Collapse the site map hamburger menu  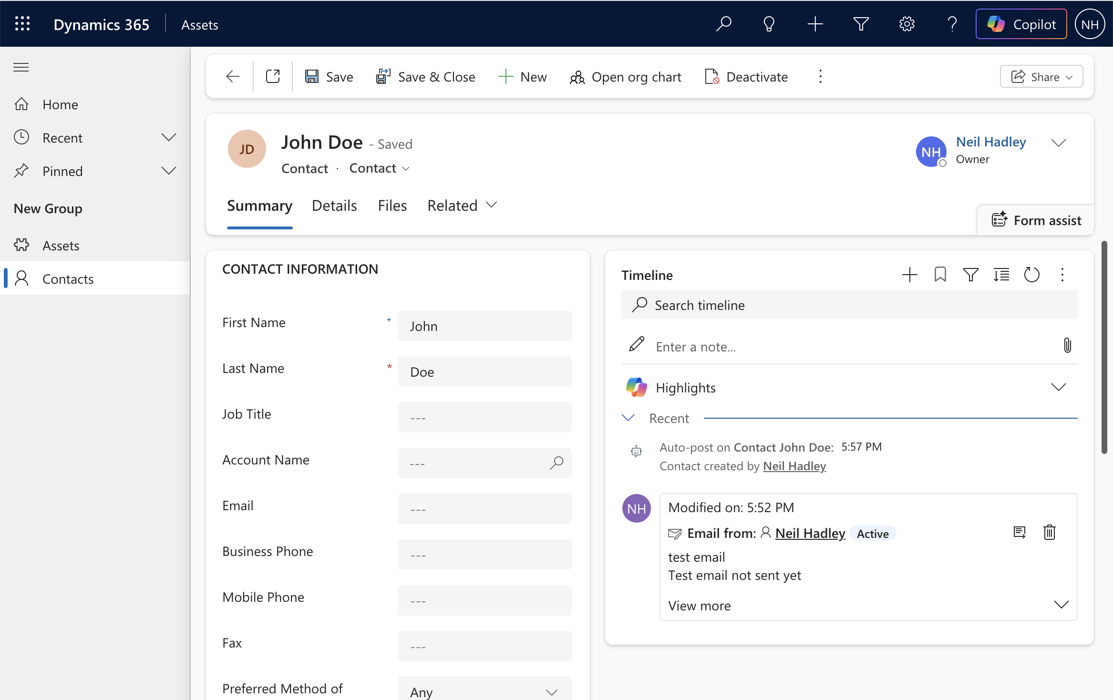pos(21,67)
